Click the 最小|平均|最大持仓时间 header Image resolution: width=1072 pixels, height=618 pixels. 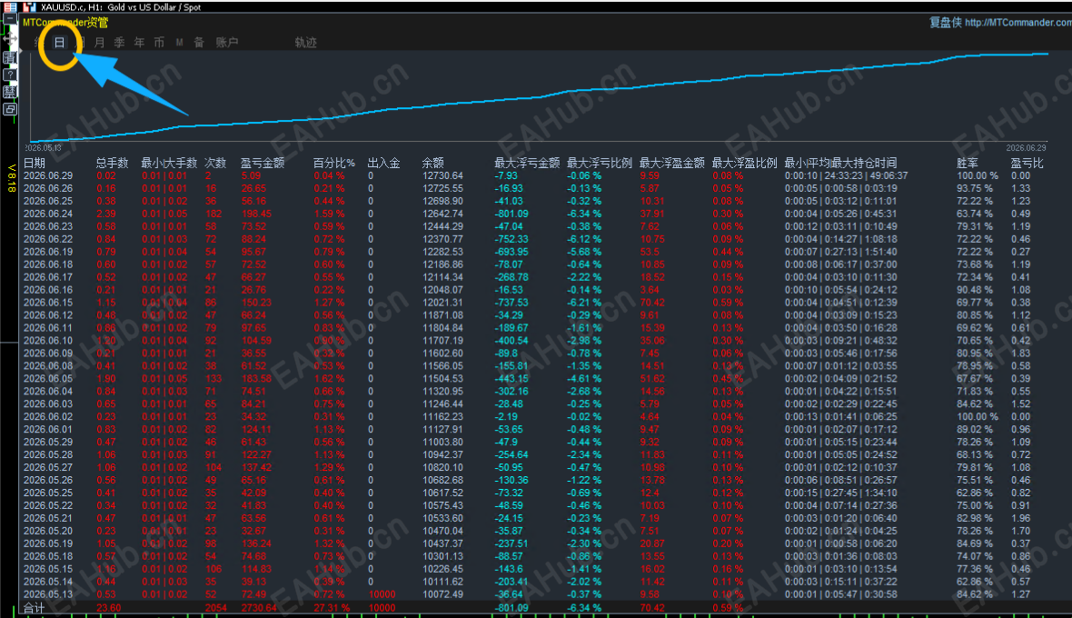click(x=841, y=163)
